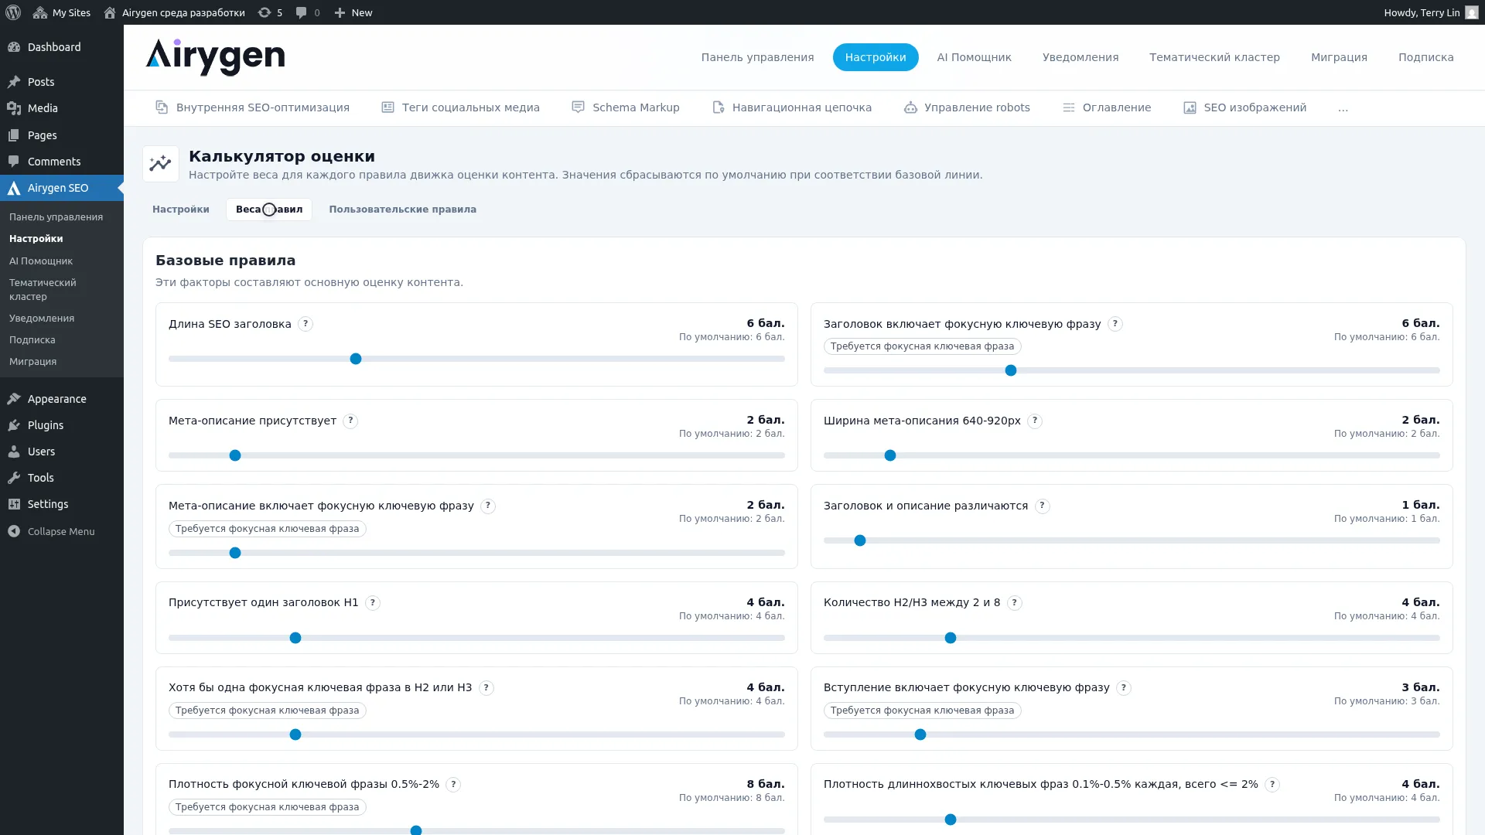Viewport: 1485px width, 835px height.
Task: Show help for Заголовок и описание различаются
Action: coord(1042,506)
